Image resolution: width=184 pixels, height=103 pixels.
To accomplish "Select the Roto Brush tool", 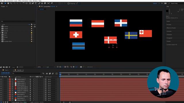I will (49, 3).
